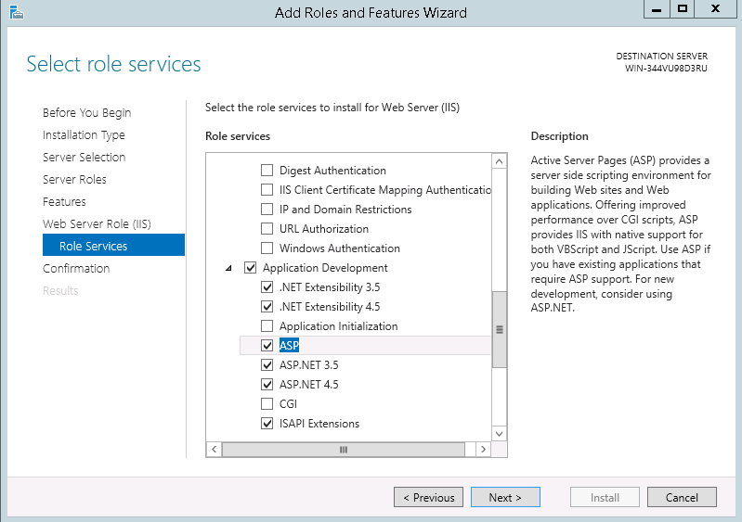
Task: Minimize the wizard window
Action: pyautogui.click(x=657, y=9)
